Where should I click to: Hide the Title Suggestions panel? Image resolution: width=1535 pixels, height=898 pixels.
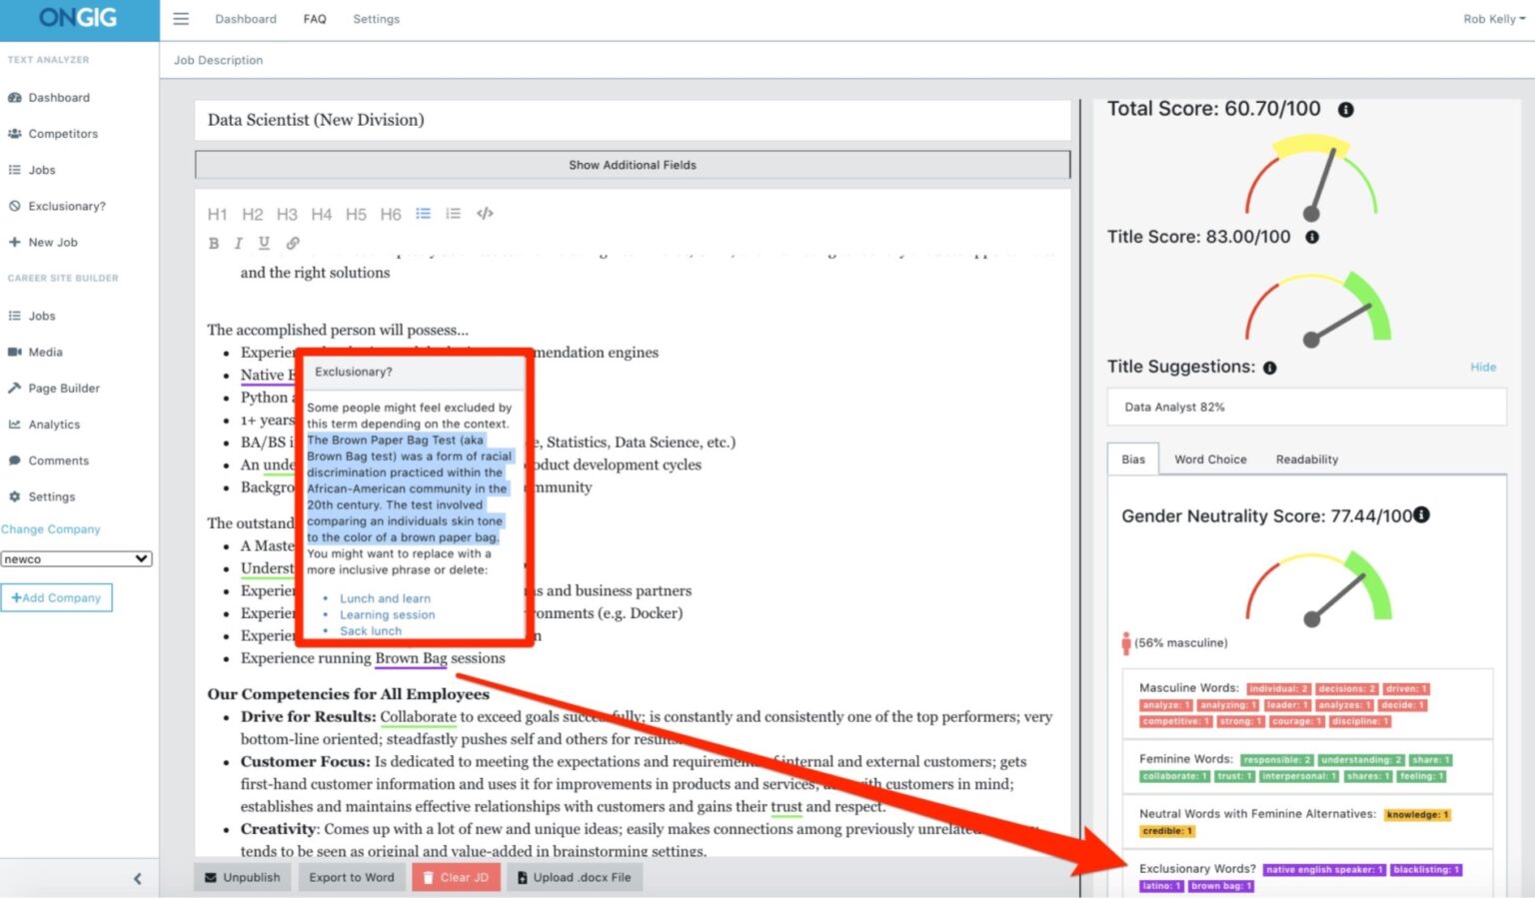pos(1483,367)
